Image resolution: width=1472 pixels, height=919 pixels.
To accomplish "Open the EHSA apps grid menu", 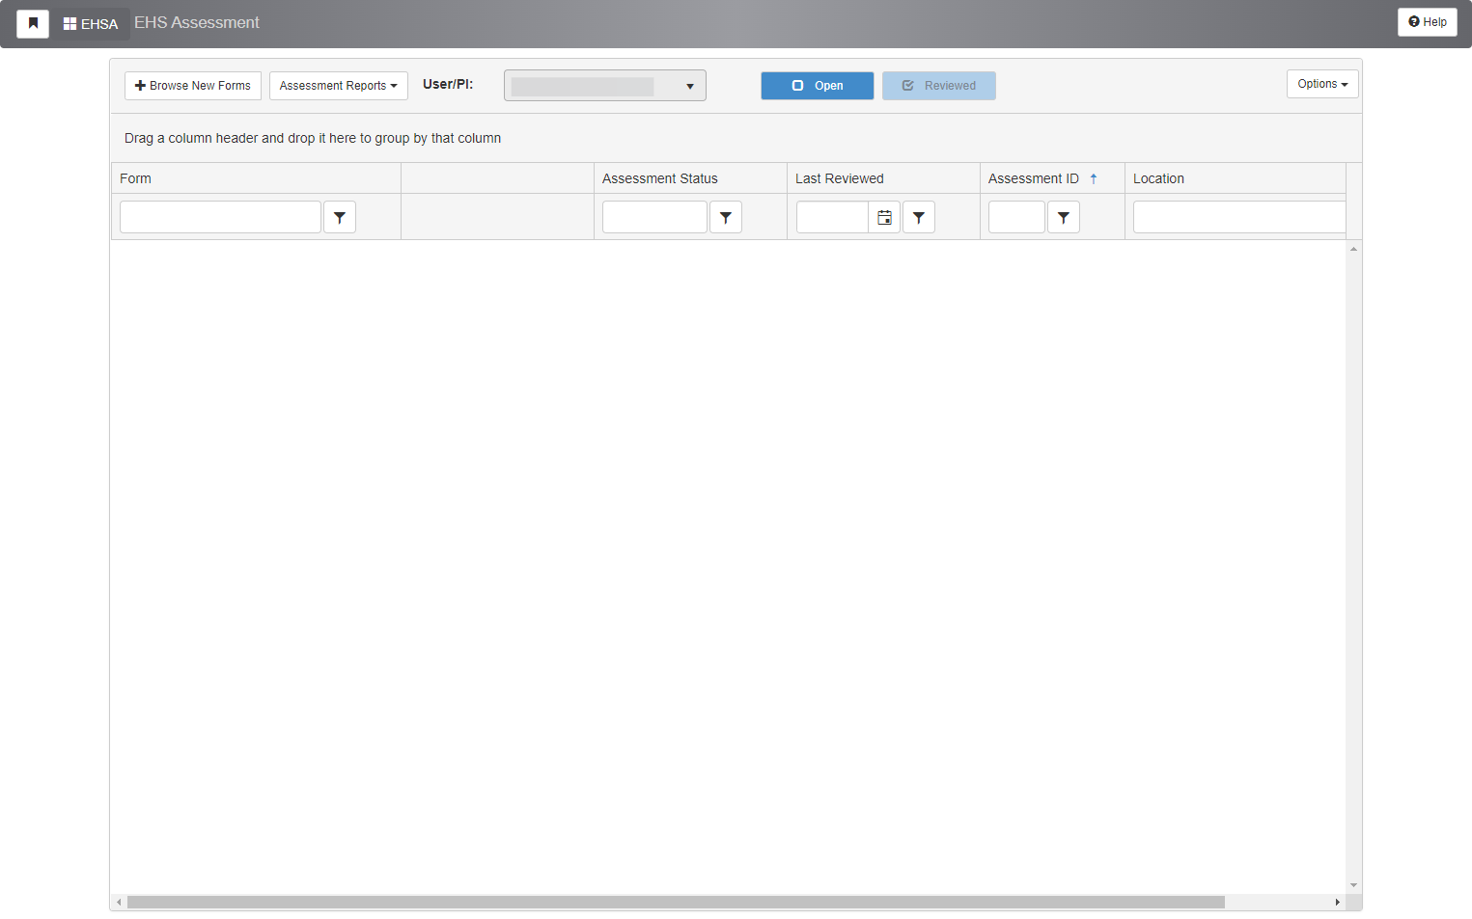I will point(91,23).
